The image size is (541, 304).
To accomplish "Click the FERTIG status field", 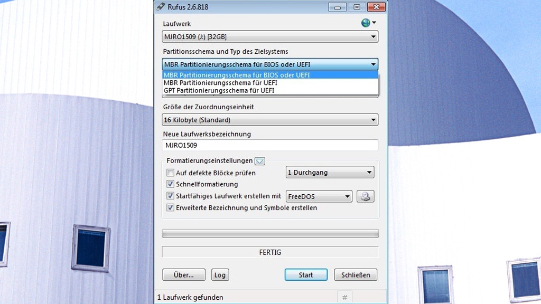I will 270,252.
